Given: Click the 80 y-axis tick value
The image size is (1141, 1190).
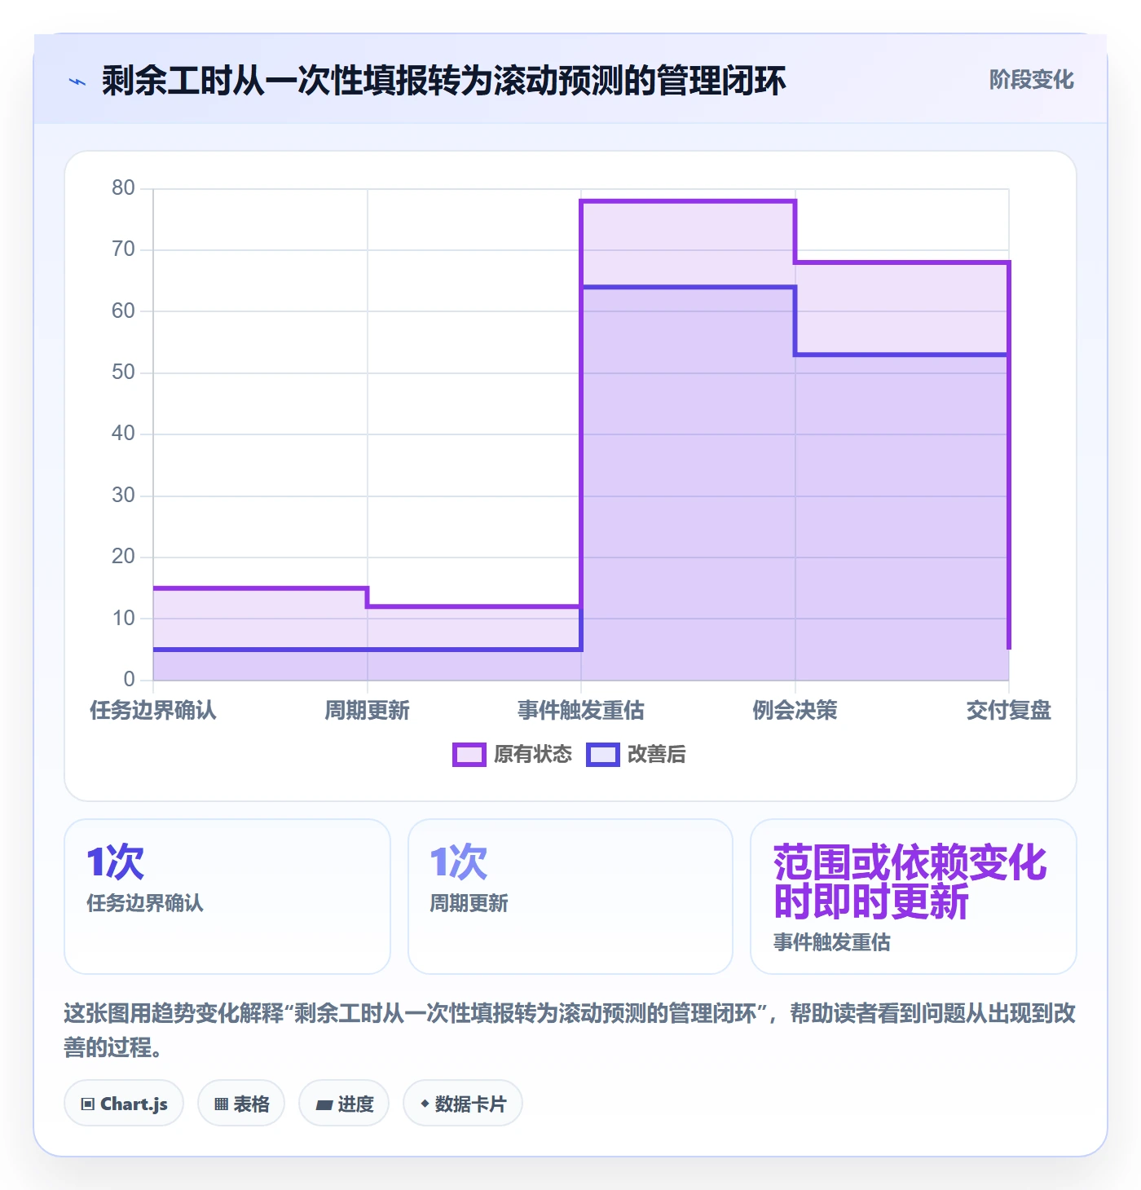Looking at the screenshot, I should (x=123, y=188).
